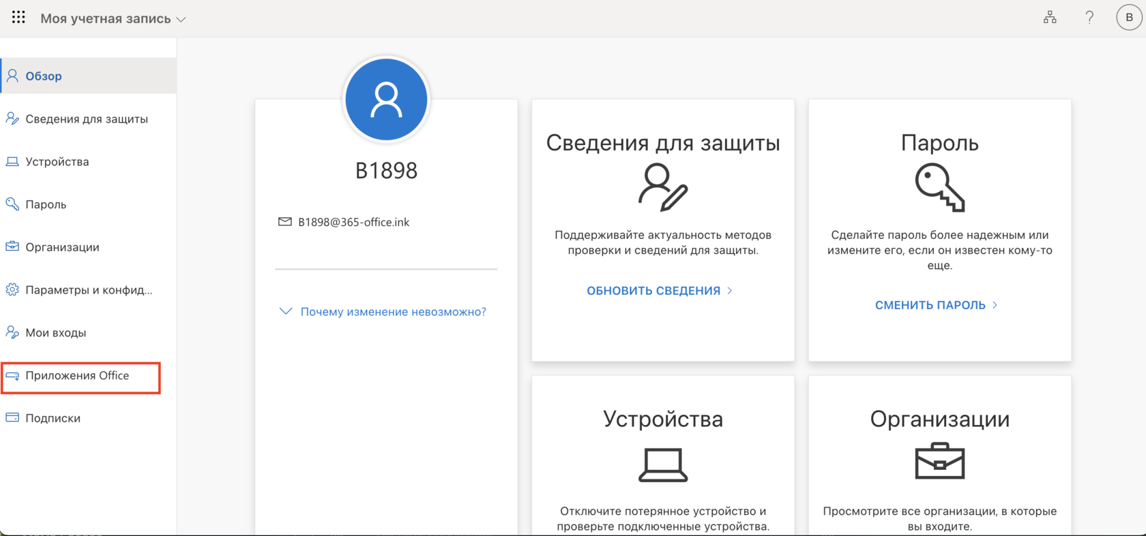Click the Устройства card heading

[x=663, y=418]
